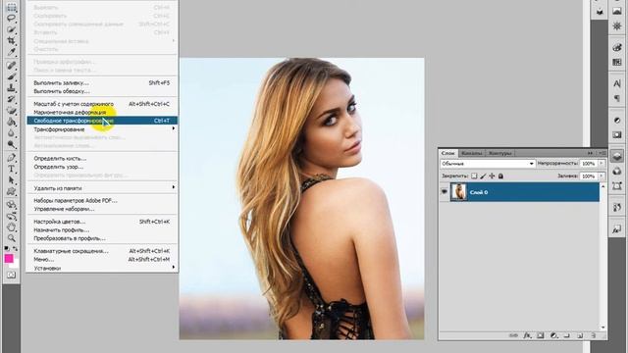The width and height of the screenshot is (628, 353).
Task: Select the Paint Bucket tool
Action: coord(12,122)
